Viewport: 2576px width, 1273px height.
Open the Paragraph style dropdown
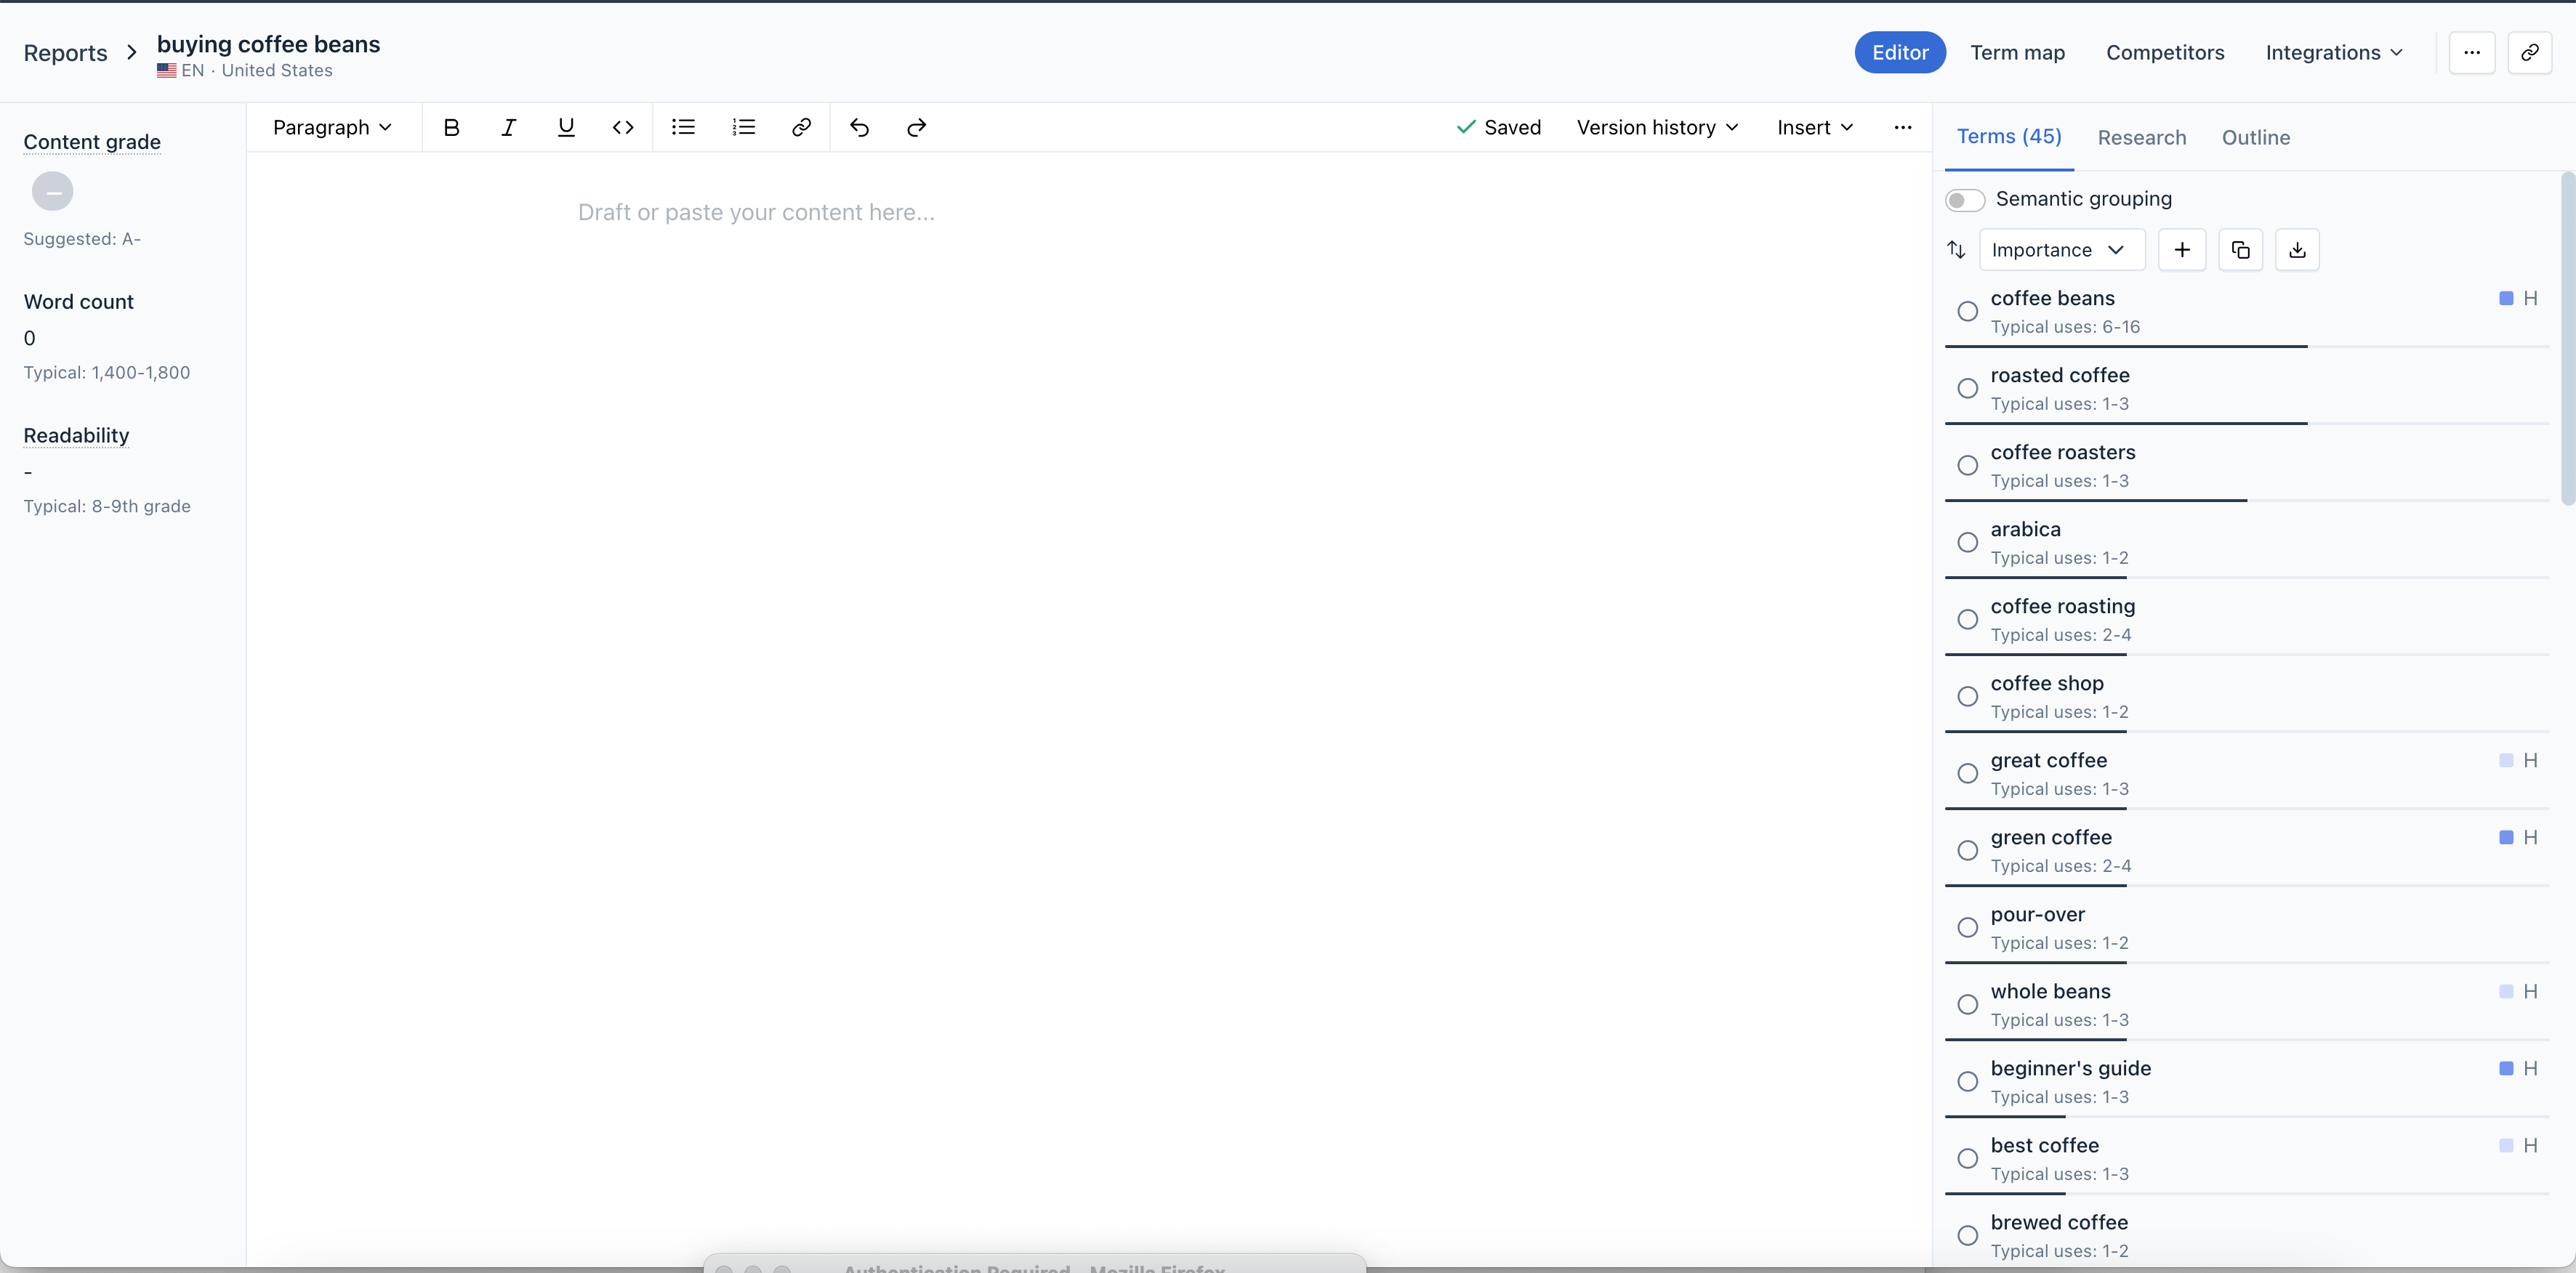tap(331, 127)
